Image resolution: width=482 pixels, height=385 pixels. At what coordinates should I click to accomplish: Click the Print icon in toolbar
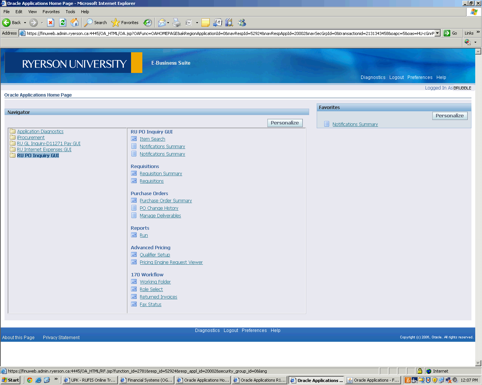pos(177,23)
